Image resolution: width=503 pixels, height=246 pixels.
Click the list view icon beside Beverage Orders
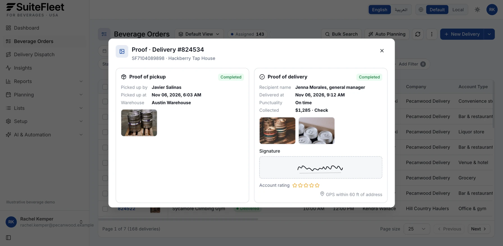(x=104, y=34)
